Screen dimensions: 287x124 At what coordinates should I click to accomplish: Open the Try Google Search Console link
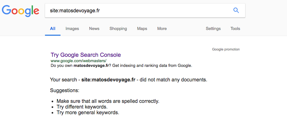tap(86, 55)
